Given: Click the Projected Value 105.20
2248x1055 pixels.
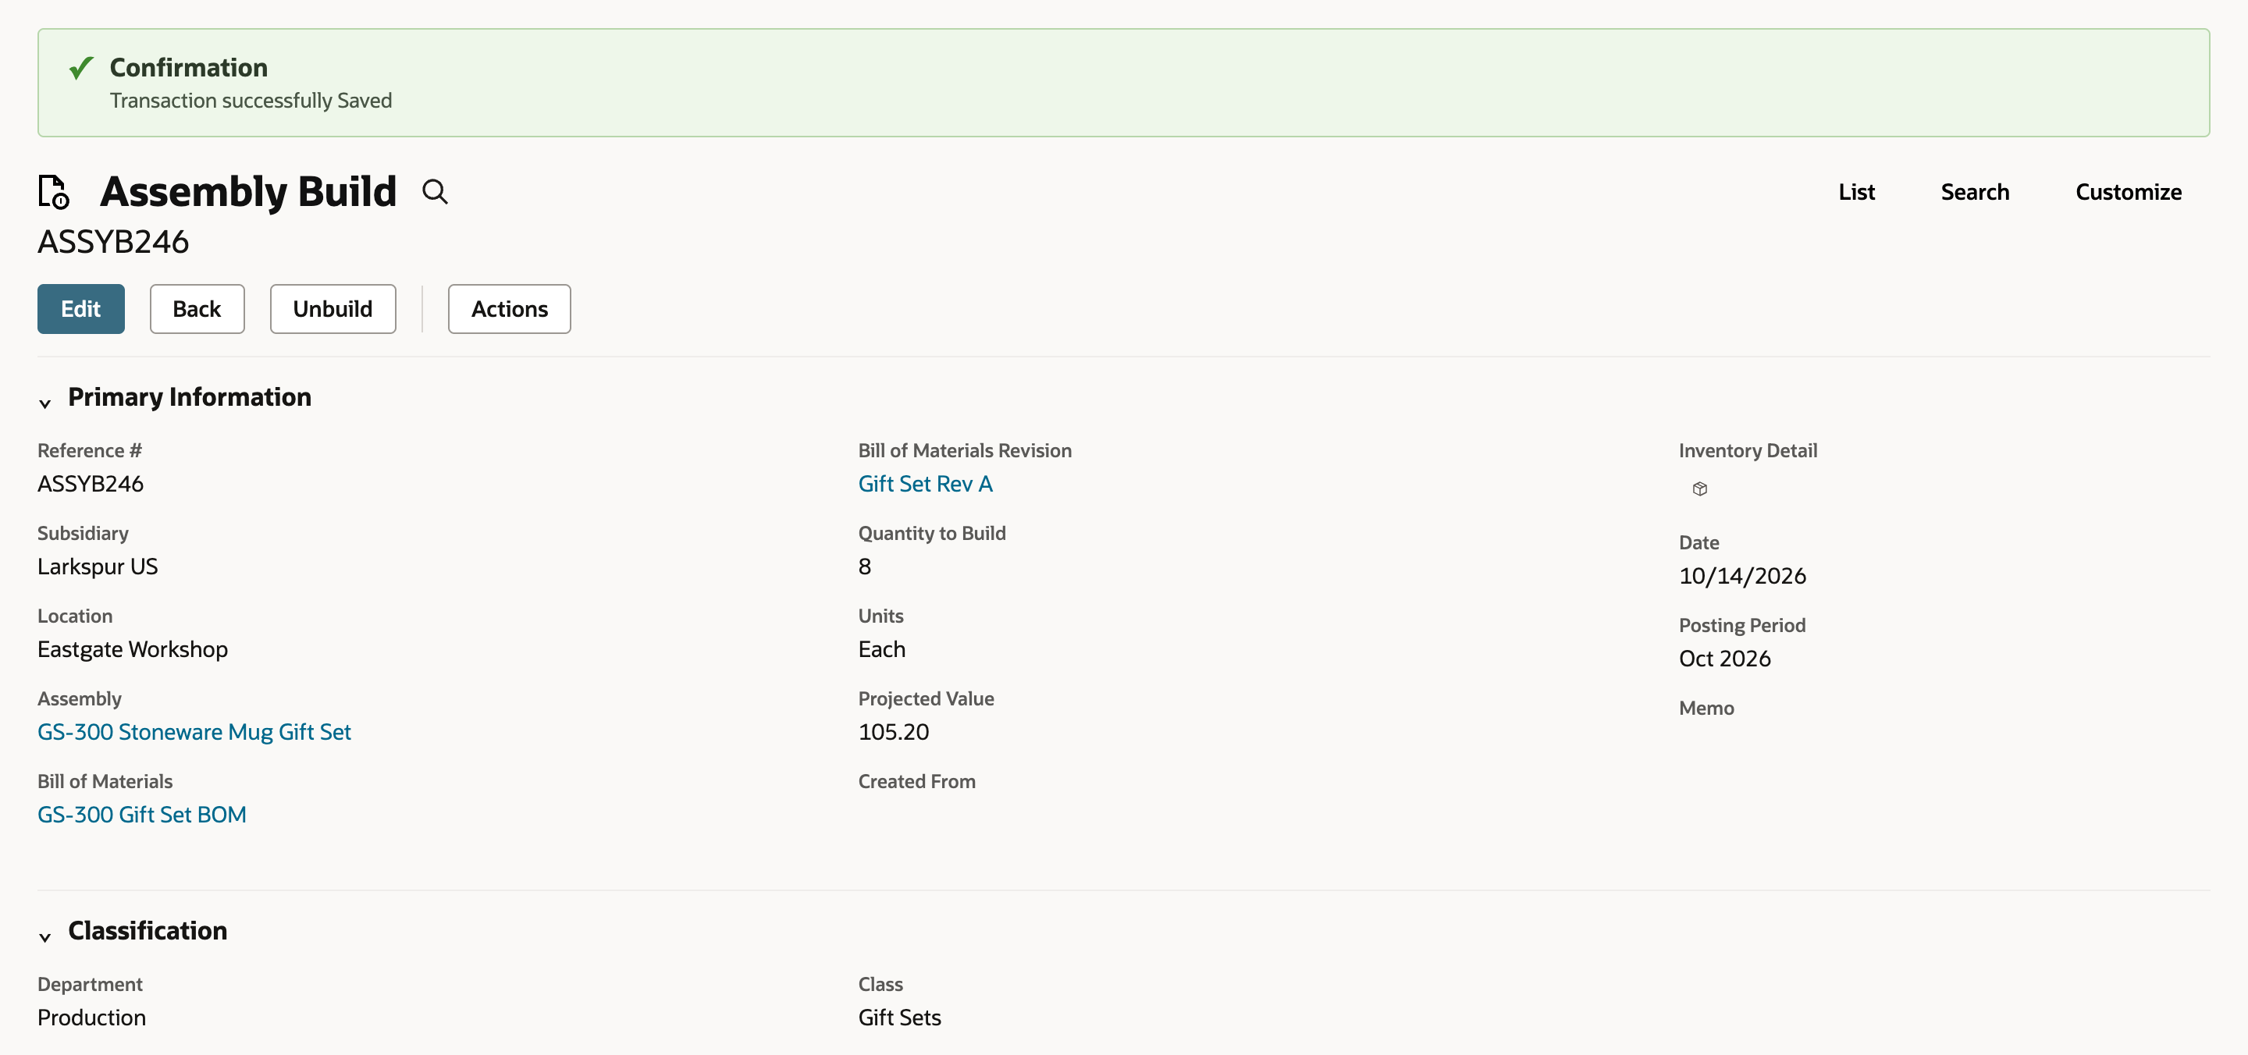Looking at the screenshot, I should (x=894, y=731).
